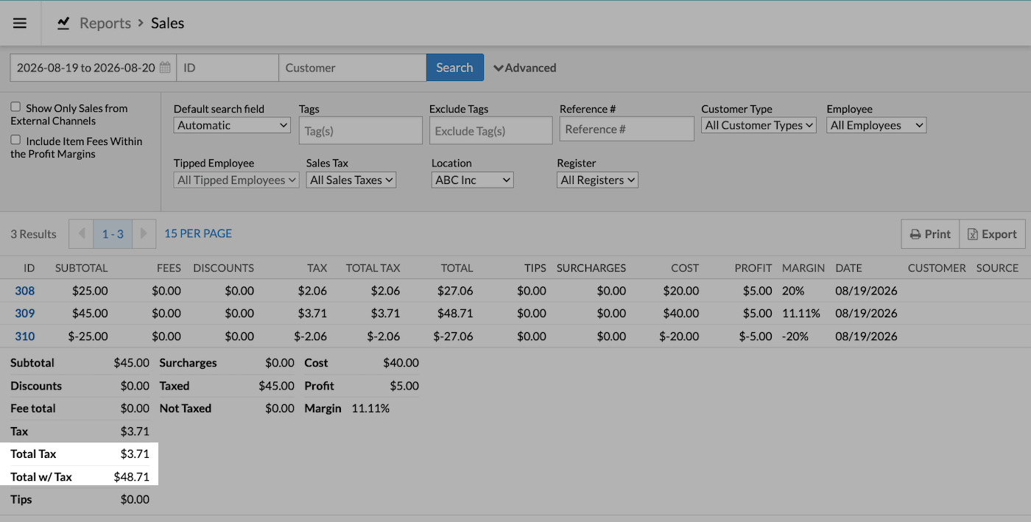Click the Not Taxed summary label
Viewport: 1031px width, 522px height.
pos(186,408)
